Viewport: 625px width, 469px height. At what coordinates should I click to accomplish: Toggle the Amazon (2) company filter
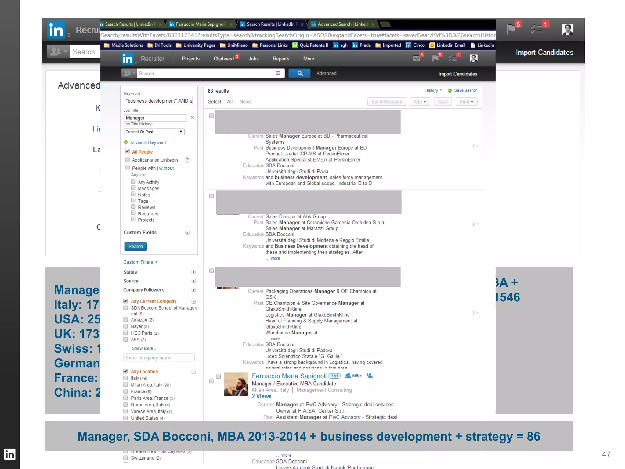pos(125,320)
